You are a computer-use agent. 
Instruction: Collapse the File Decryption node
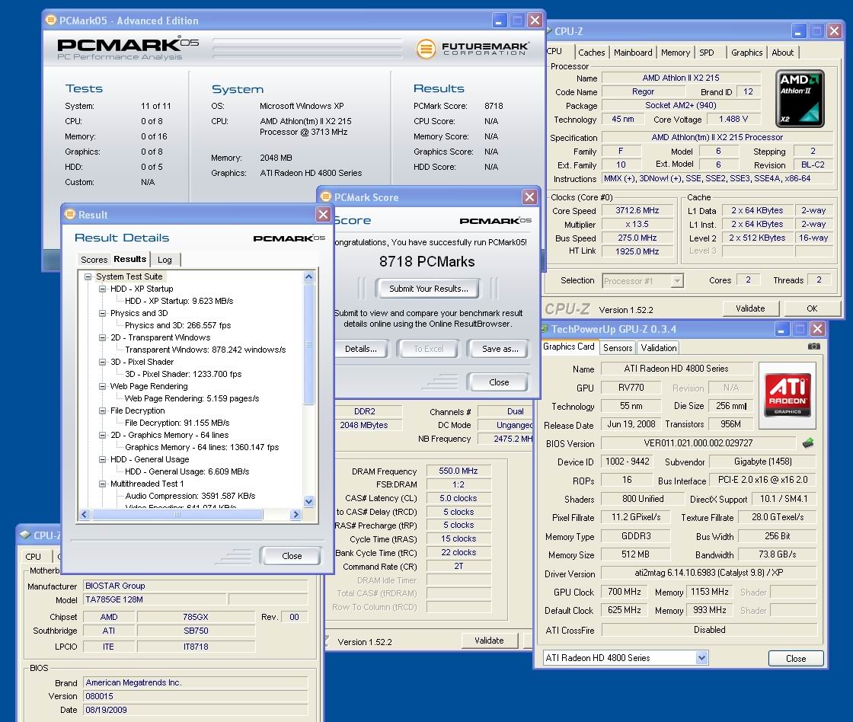click(102, 411)
